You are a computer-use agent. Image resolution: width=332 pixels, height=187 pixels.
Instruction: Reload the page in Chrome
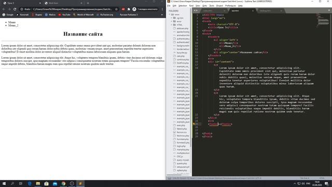15,9
